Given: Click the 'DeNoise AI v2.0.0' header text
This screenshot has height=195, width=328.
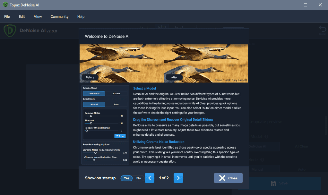Looking at the screenshot, I should tap(38, 30).
